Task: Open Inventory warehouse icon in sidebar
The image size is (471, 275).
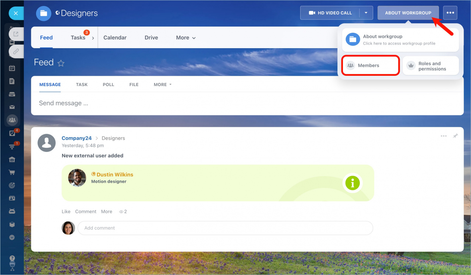Action: [x=12, y=160]
